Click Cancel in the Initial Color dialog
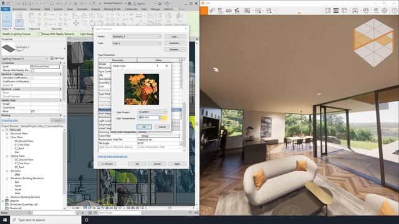 point(162,127)
